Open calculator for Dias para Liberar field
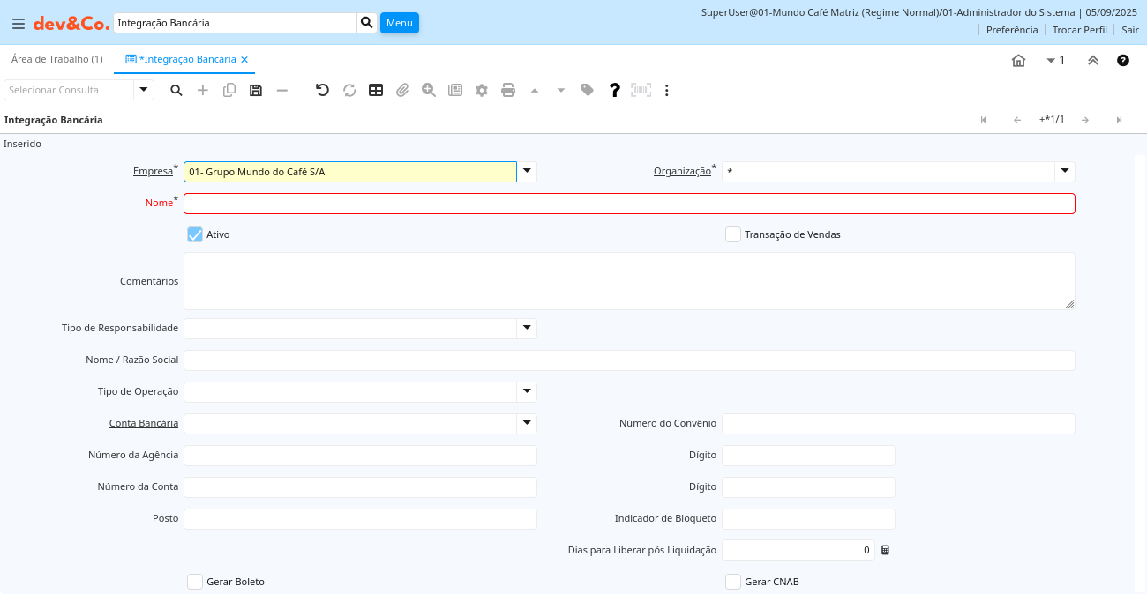Screen dimensions: 1147x594 tap(886, 550)
